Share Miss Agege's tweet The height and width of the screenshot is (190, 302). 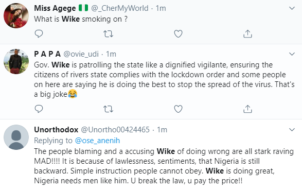[247, 33]
